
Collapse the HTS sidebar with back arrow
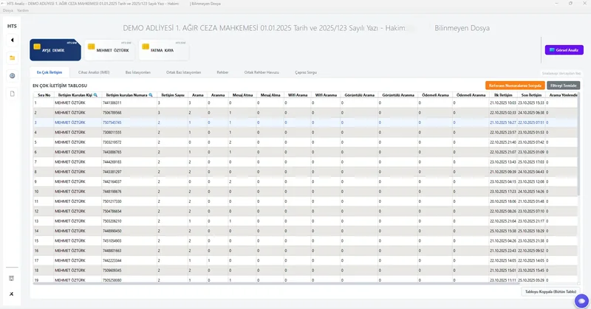[x=12, y=40]
